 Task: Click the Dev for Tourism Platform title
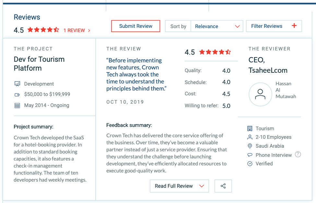pos(39,64)
